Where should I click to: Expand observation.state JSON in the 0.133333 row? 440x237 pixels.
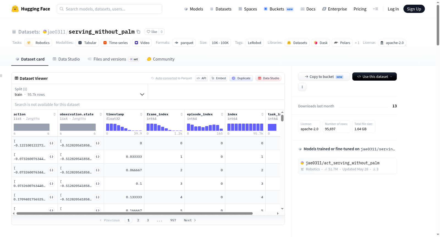98,197
